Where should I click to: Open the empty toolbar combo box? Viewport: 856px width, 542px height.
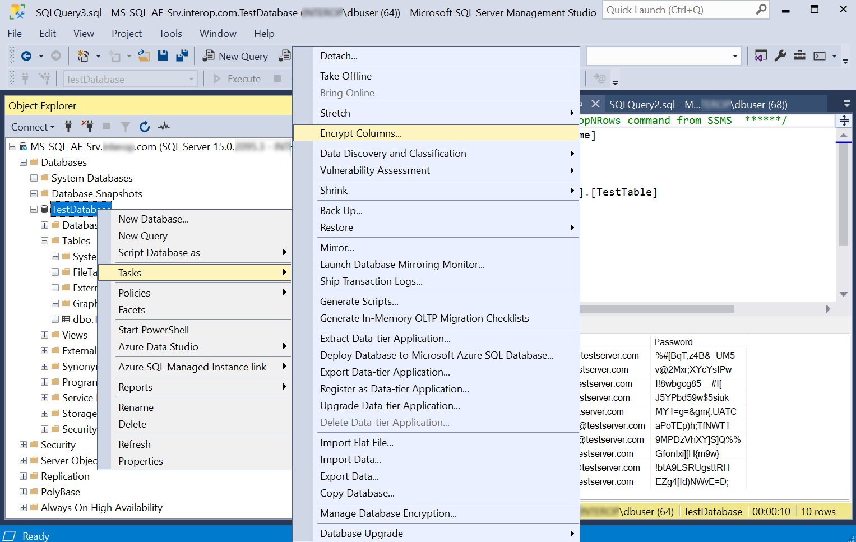663,56
